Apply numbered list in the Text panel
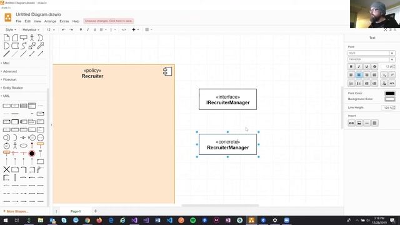 click(351, 83)
